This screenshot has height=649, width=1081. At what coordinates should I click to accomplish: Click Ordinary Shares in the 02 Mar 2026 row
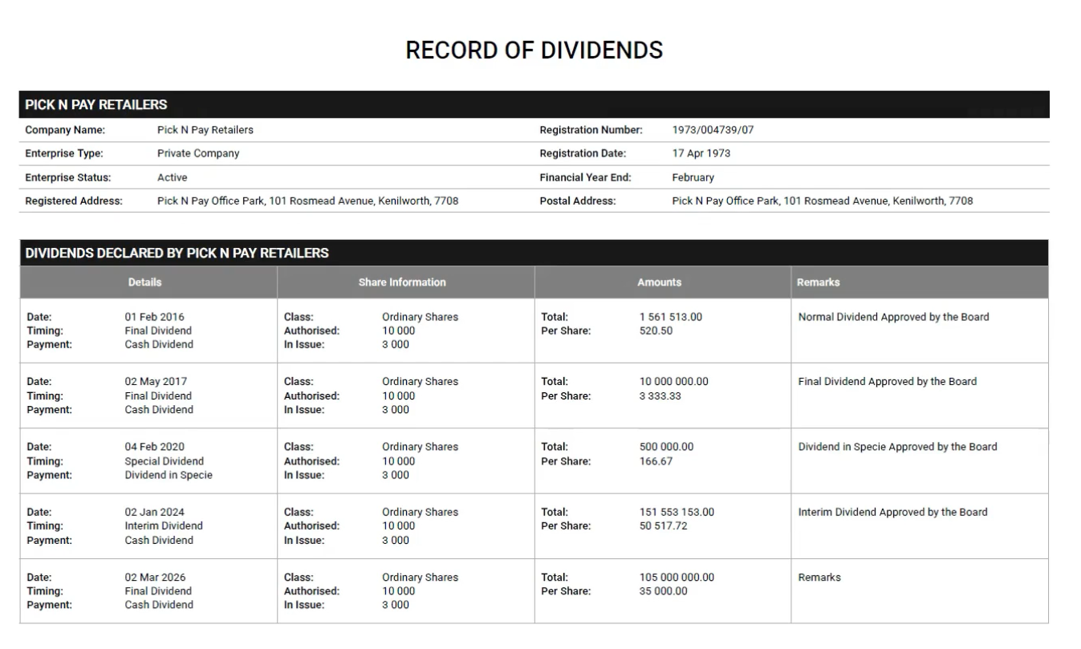coord(420,577)
